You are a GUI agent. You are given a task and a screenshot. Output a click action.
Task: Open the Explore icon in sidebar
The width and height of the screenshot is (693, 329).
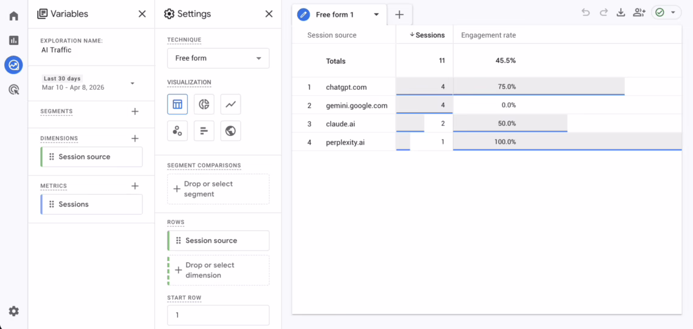[14, 65]
